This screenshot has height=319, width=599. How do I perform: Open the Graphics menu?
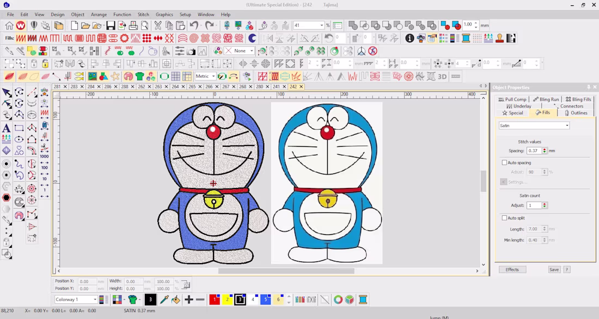164,15
